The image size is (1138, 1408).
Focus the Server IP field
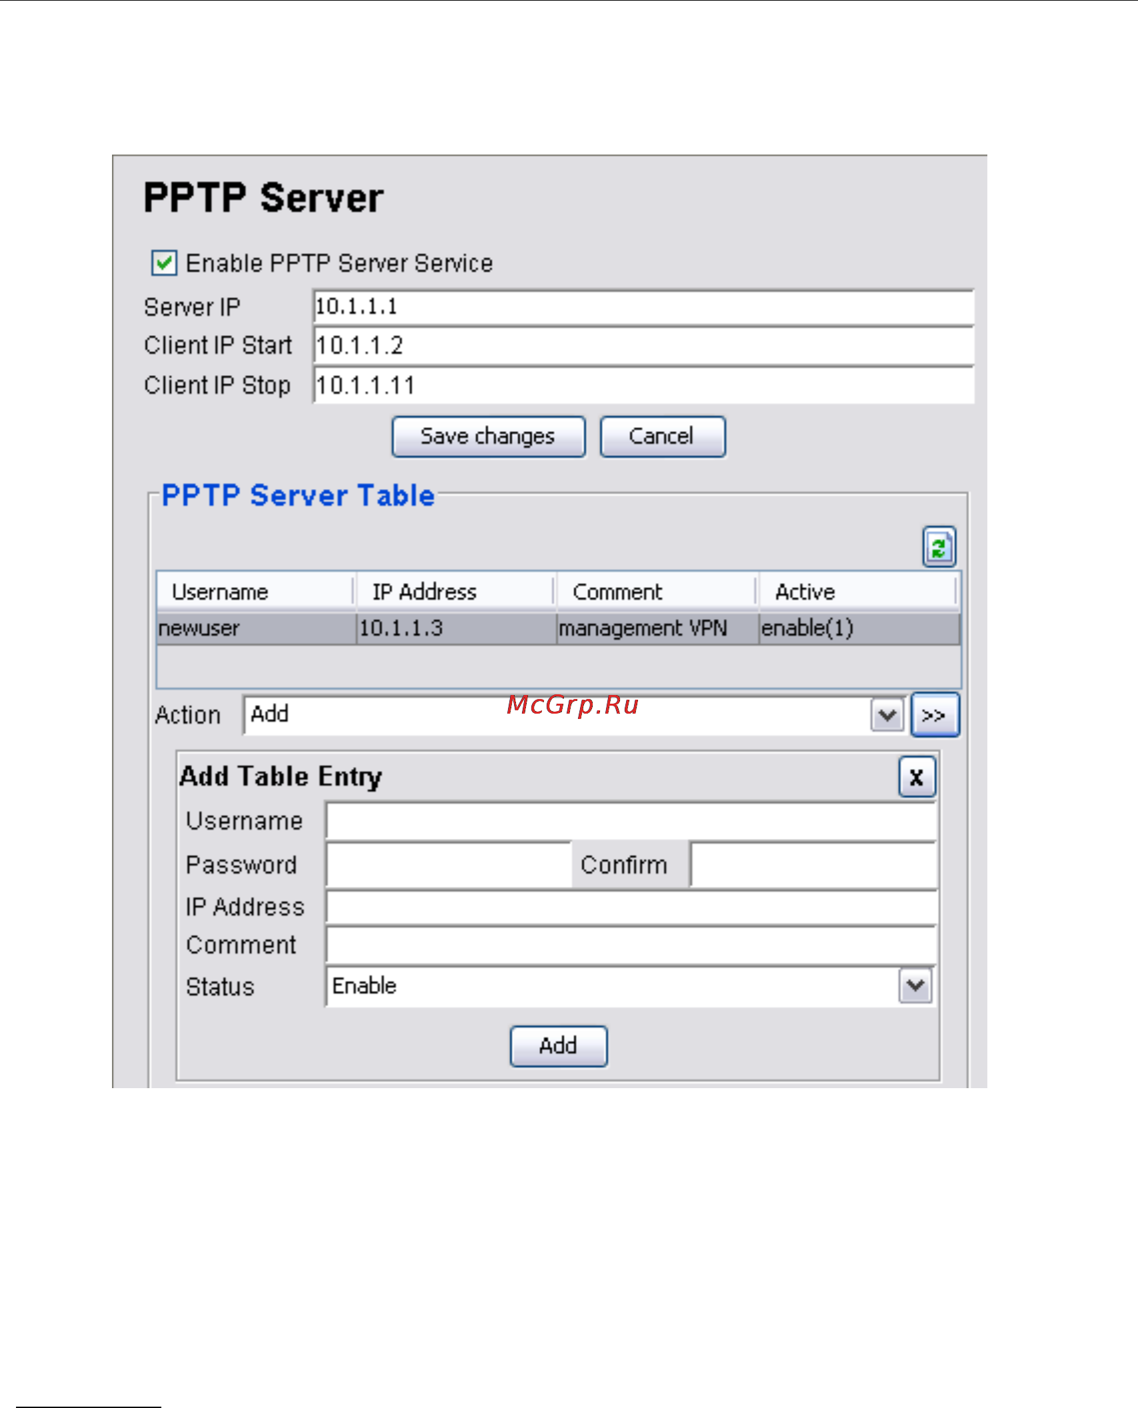[x=643, y=307]
